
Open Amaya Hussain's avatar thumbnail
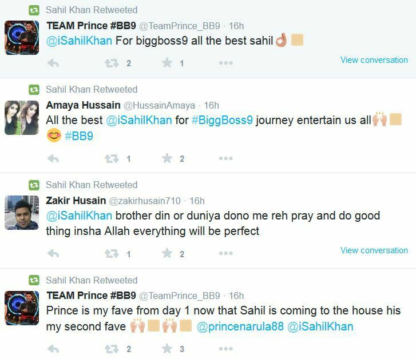pos(22,118)
